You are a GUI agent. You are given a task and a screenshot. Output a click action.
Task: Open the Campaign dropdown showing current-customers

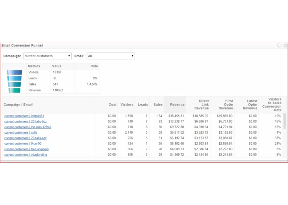pyautogui.click(x=47, y=56)
